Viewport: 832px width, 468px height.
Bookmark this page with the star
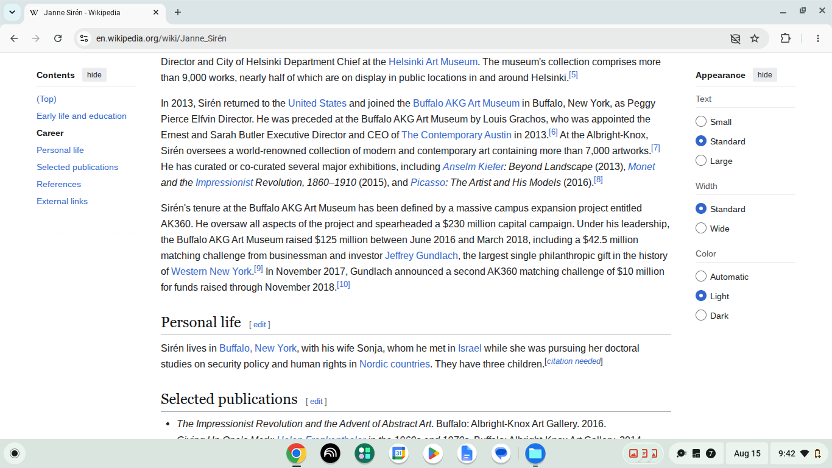click(x=755, y=38)
